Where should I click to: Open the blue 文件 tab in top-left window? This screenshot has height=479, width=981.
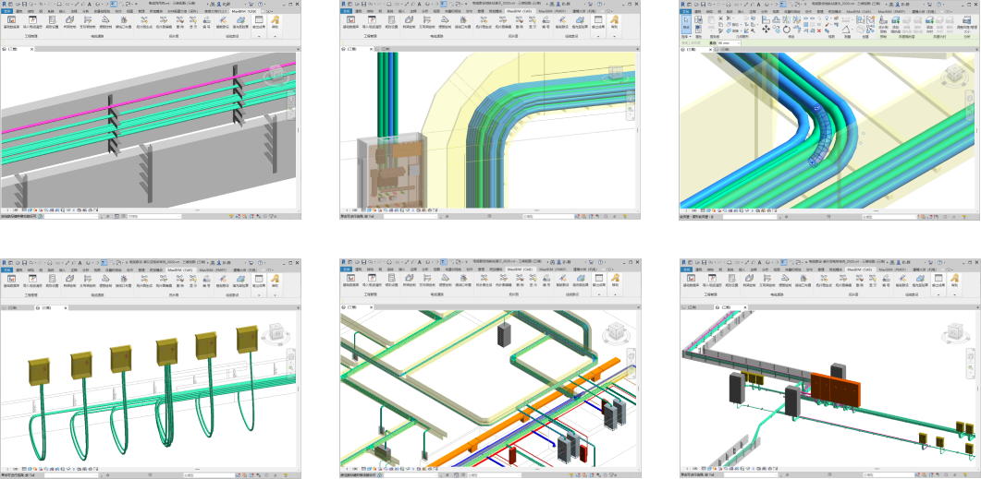(x=7, y=11)
